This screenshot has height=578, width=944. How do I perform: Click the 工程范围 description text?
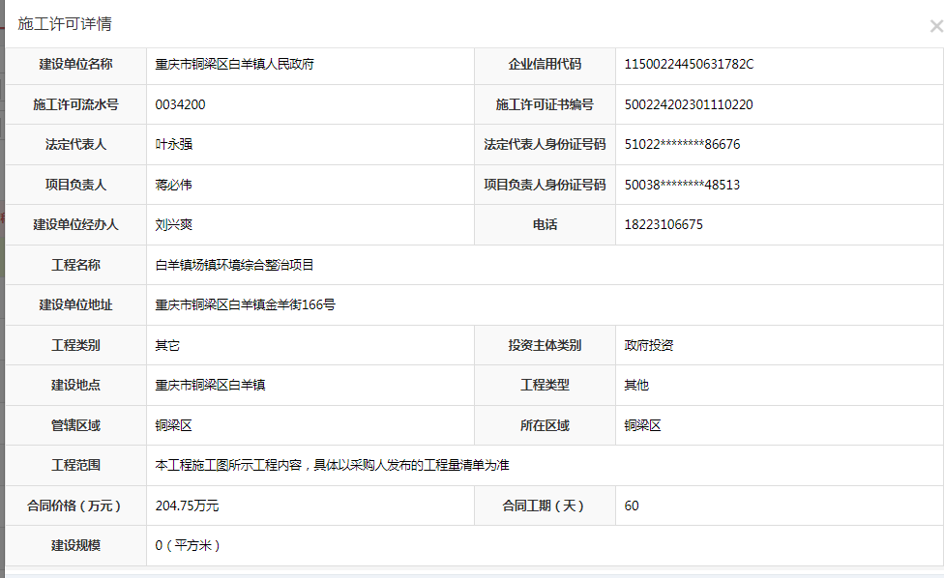[x=332, y=465]
